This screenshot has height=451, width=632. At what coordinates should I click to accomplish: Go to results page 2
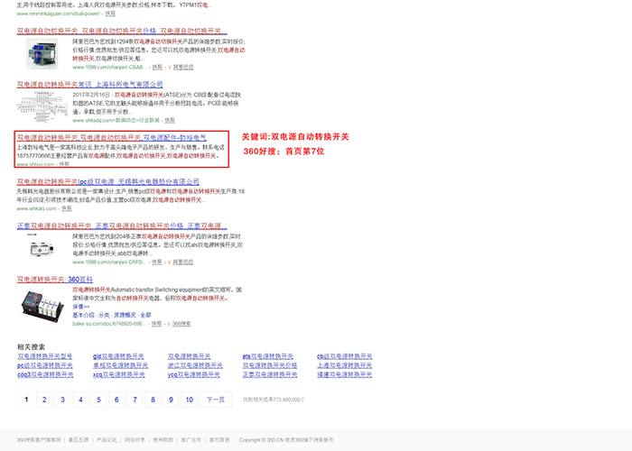[x=44, y=400]
